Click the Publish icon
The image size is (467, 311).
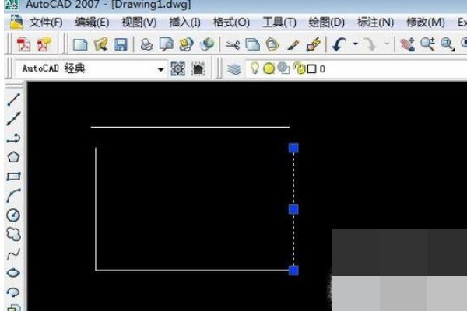point(186,44)
